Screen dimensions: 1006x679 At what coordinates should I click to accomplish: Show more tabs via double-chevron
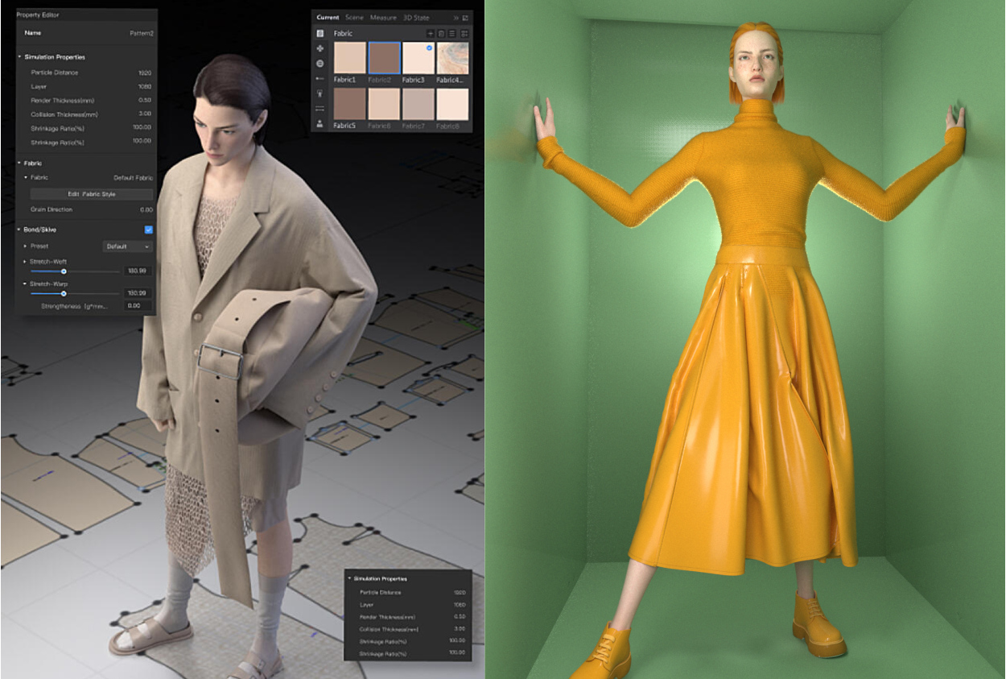(456, 17)
